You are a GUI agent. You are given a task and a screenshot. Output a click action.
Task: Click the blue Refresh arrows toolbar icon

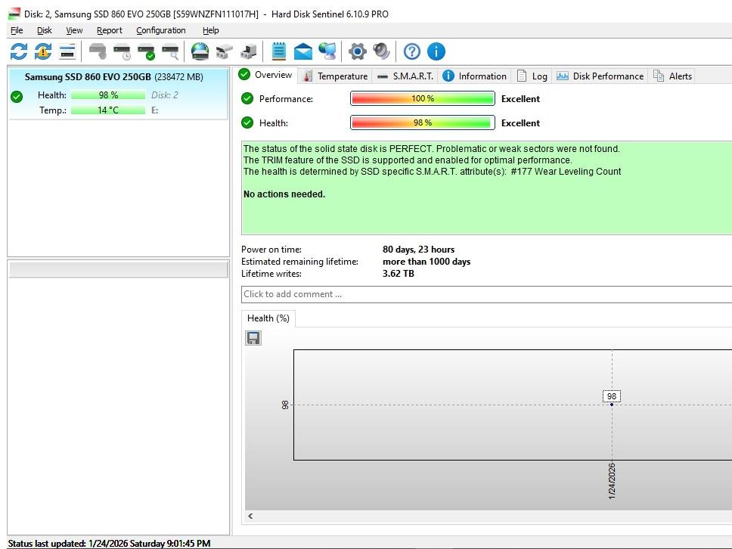[19, 51]
